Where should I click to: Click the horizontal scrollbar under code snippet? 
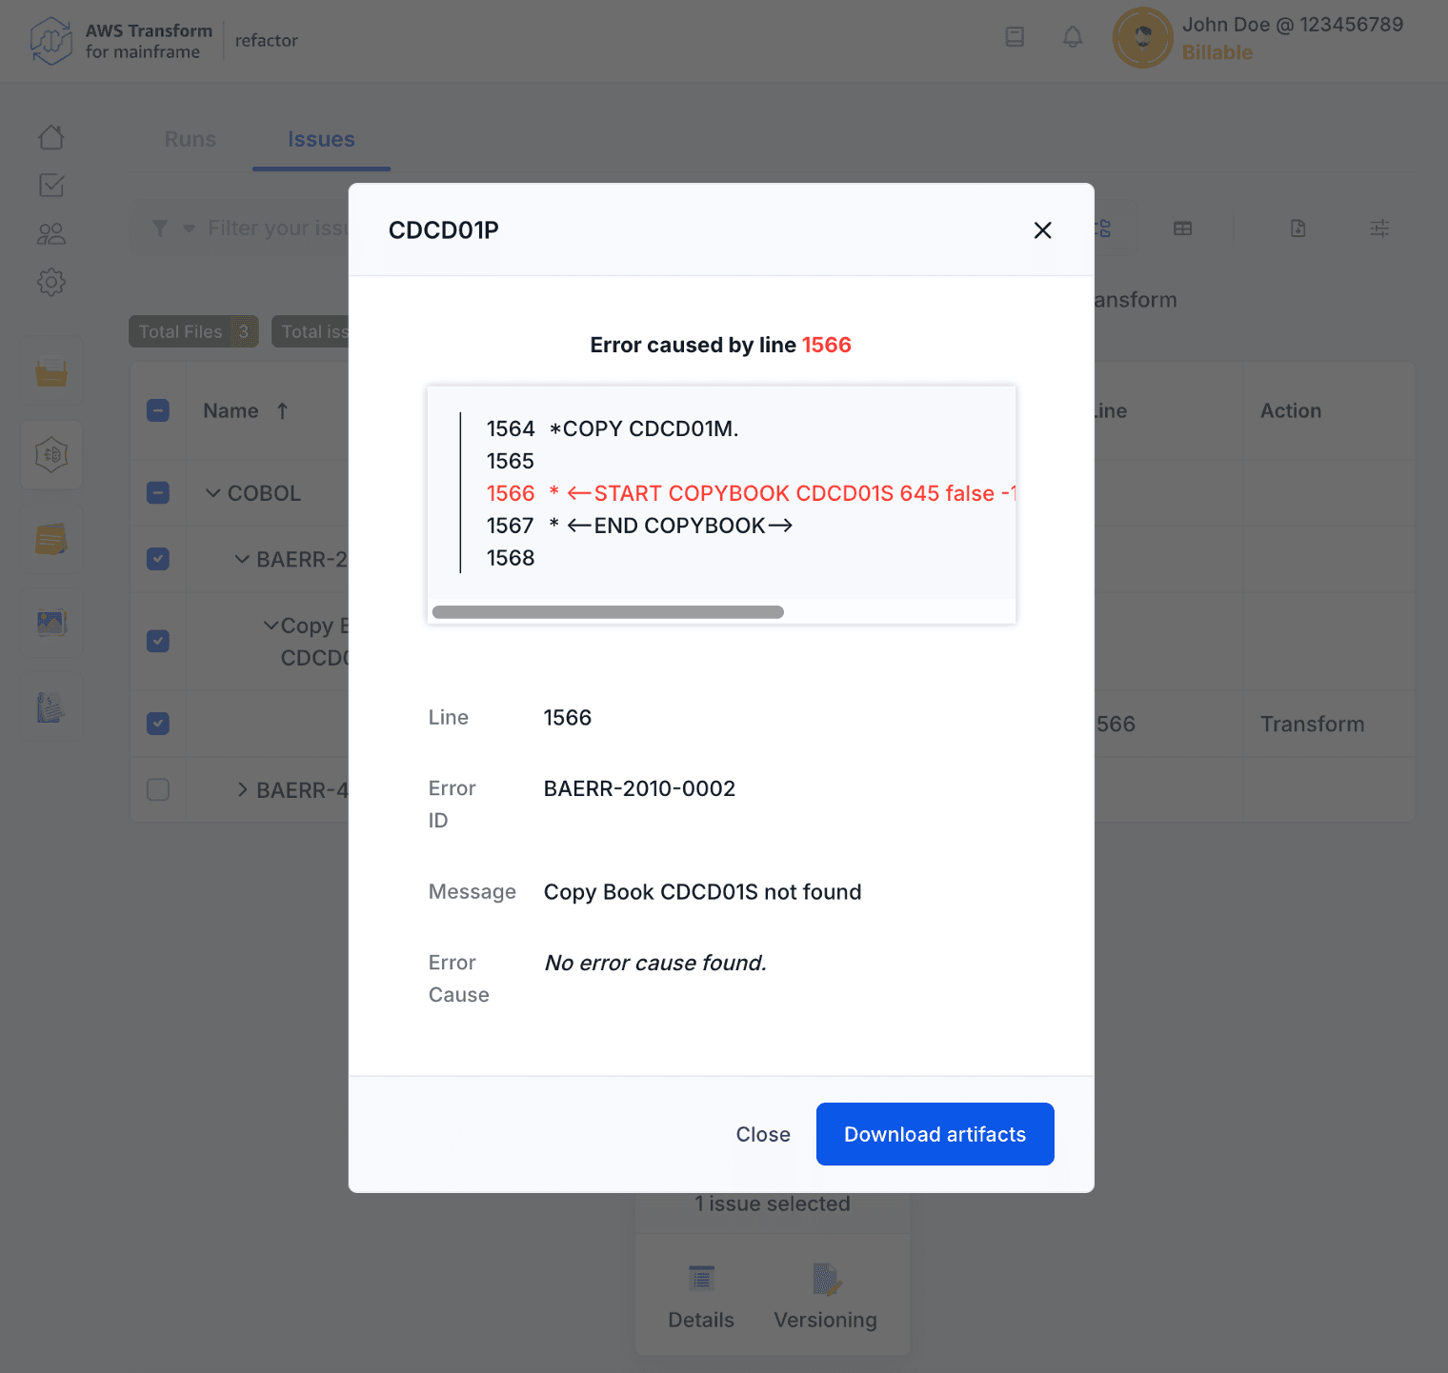pos(608,612)
